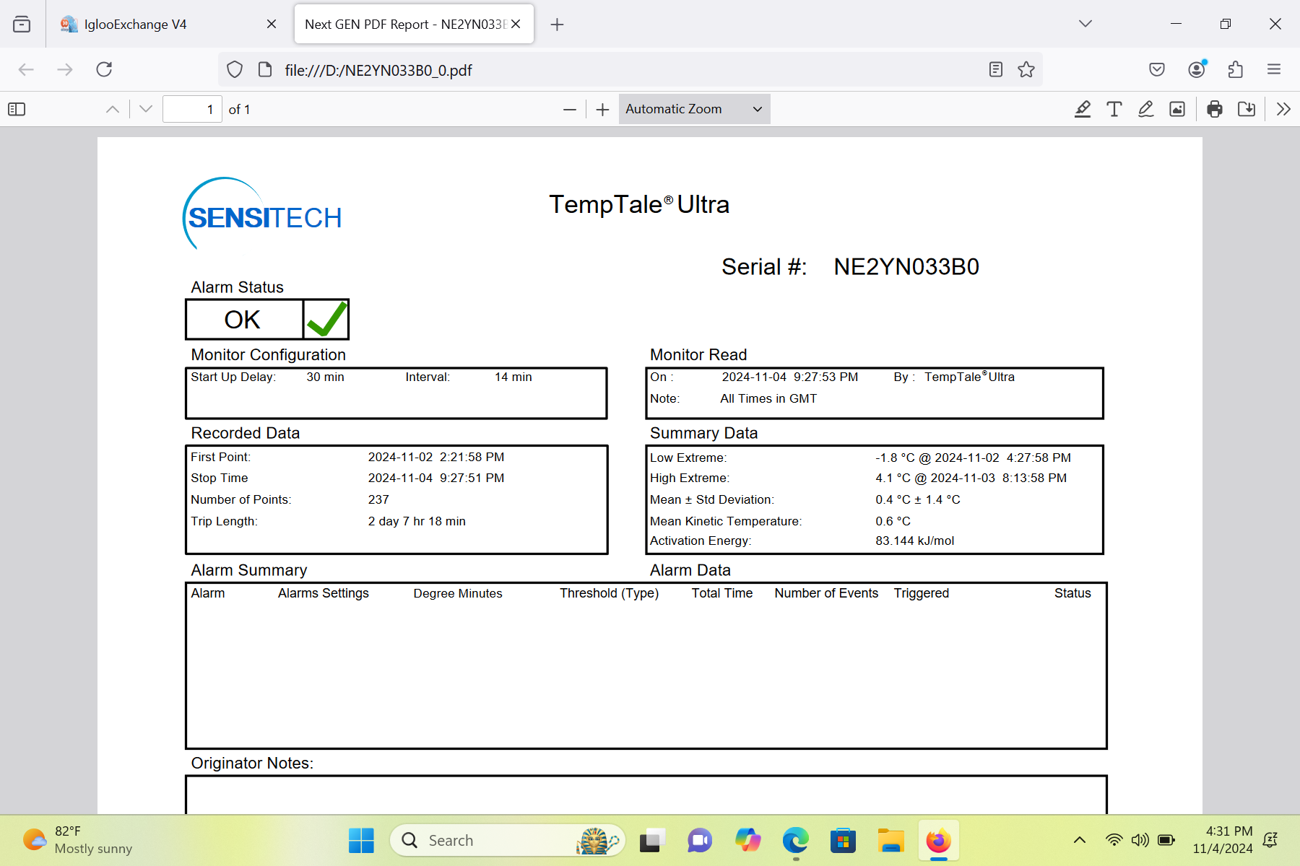Open the tracking protection shield icon
This screenshot has width=1300, height=866.
pos(235,69)
